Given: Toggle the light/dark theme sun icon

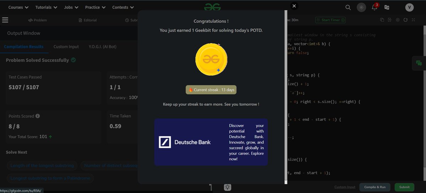Looking at the screenshot, I should [361, 7].
